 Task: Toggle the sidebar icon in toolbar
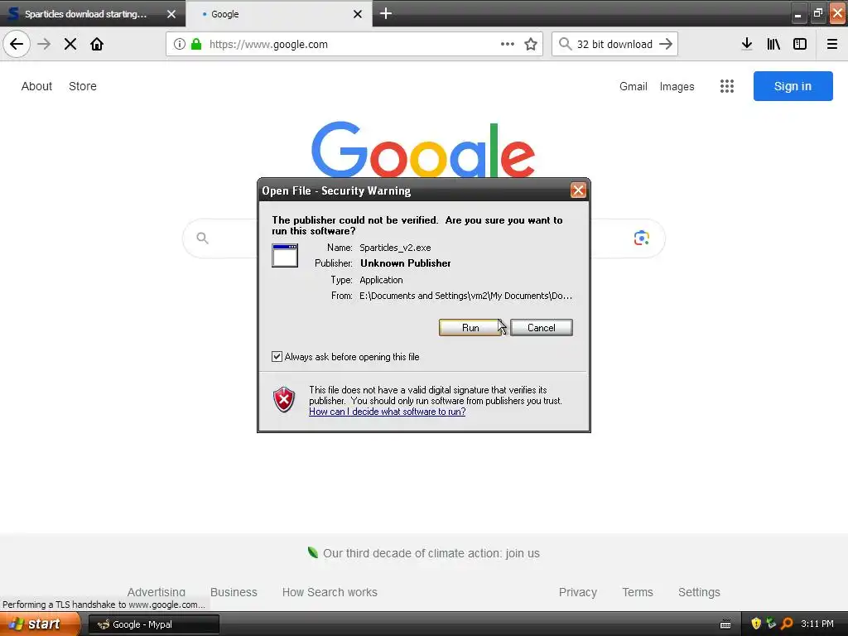(x=800, y=45)
